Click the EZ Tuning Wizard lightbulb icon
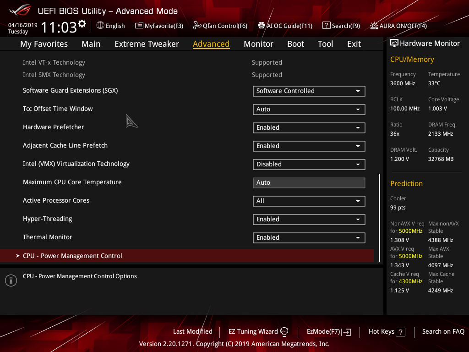The height and width of the screenshot is (352, 469). coord(284,332)
